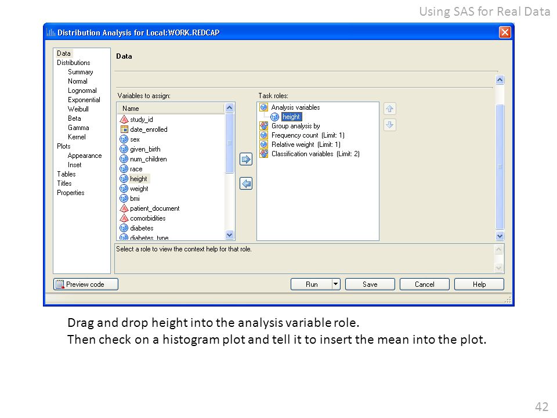Click the left arrow to remove variable

pos(246,183)
